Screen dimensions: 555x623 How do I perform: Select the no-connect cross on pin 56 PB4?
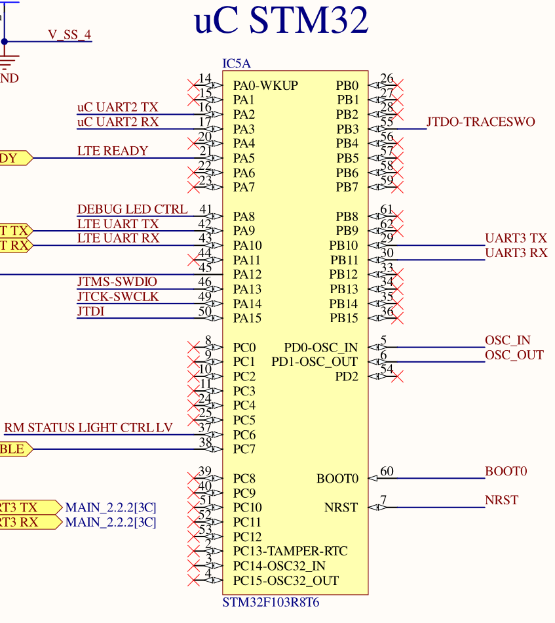[397, 144]
